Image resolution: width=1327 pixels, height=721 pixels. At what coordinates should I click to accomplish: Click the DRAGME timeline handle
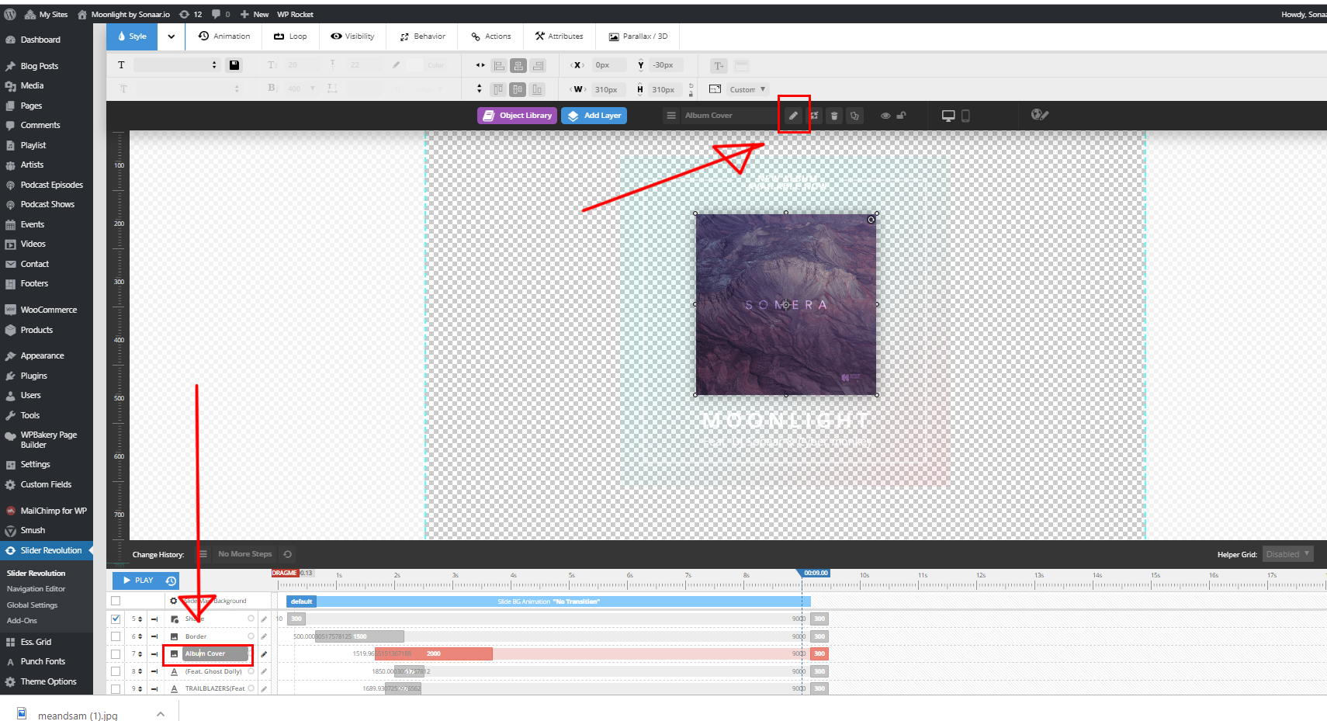(x=285, y=574)
